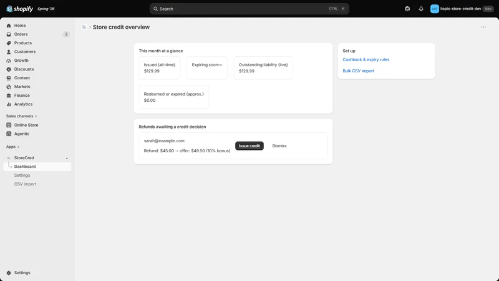Click the Content icon in sidebar
Viewport: 499px width, 281px height.
pyautogui.click(x=9, y=78)
